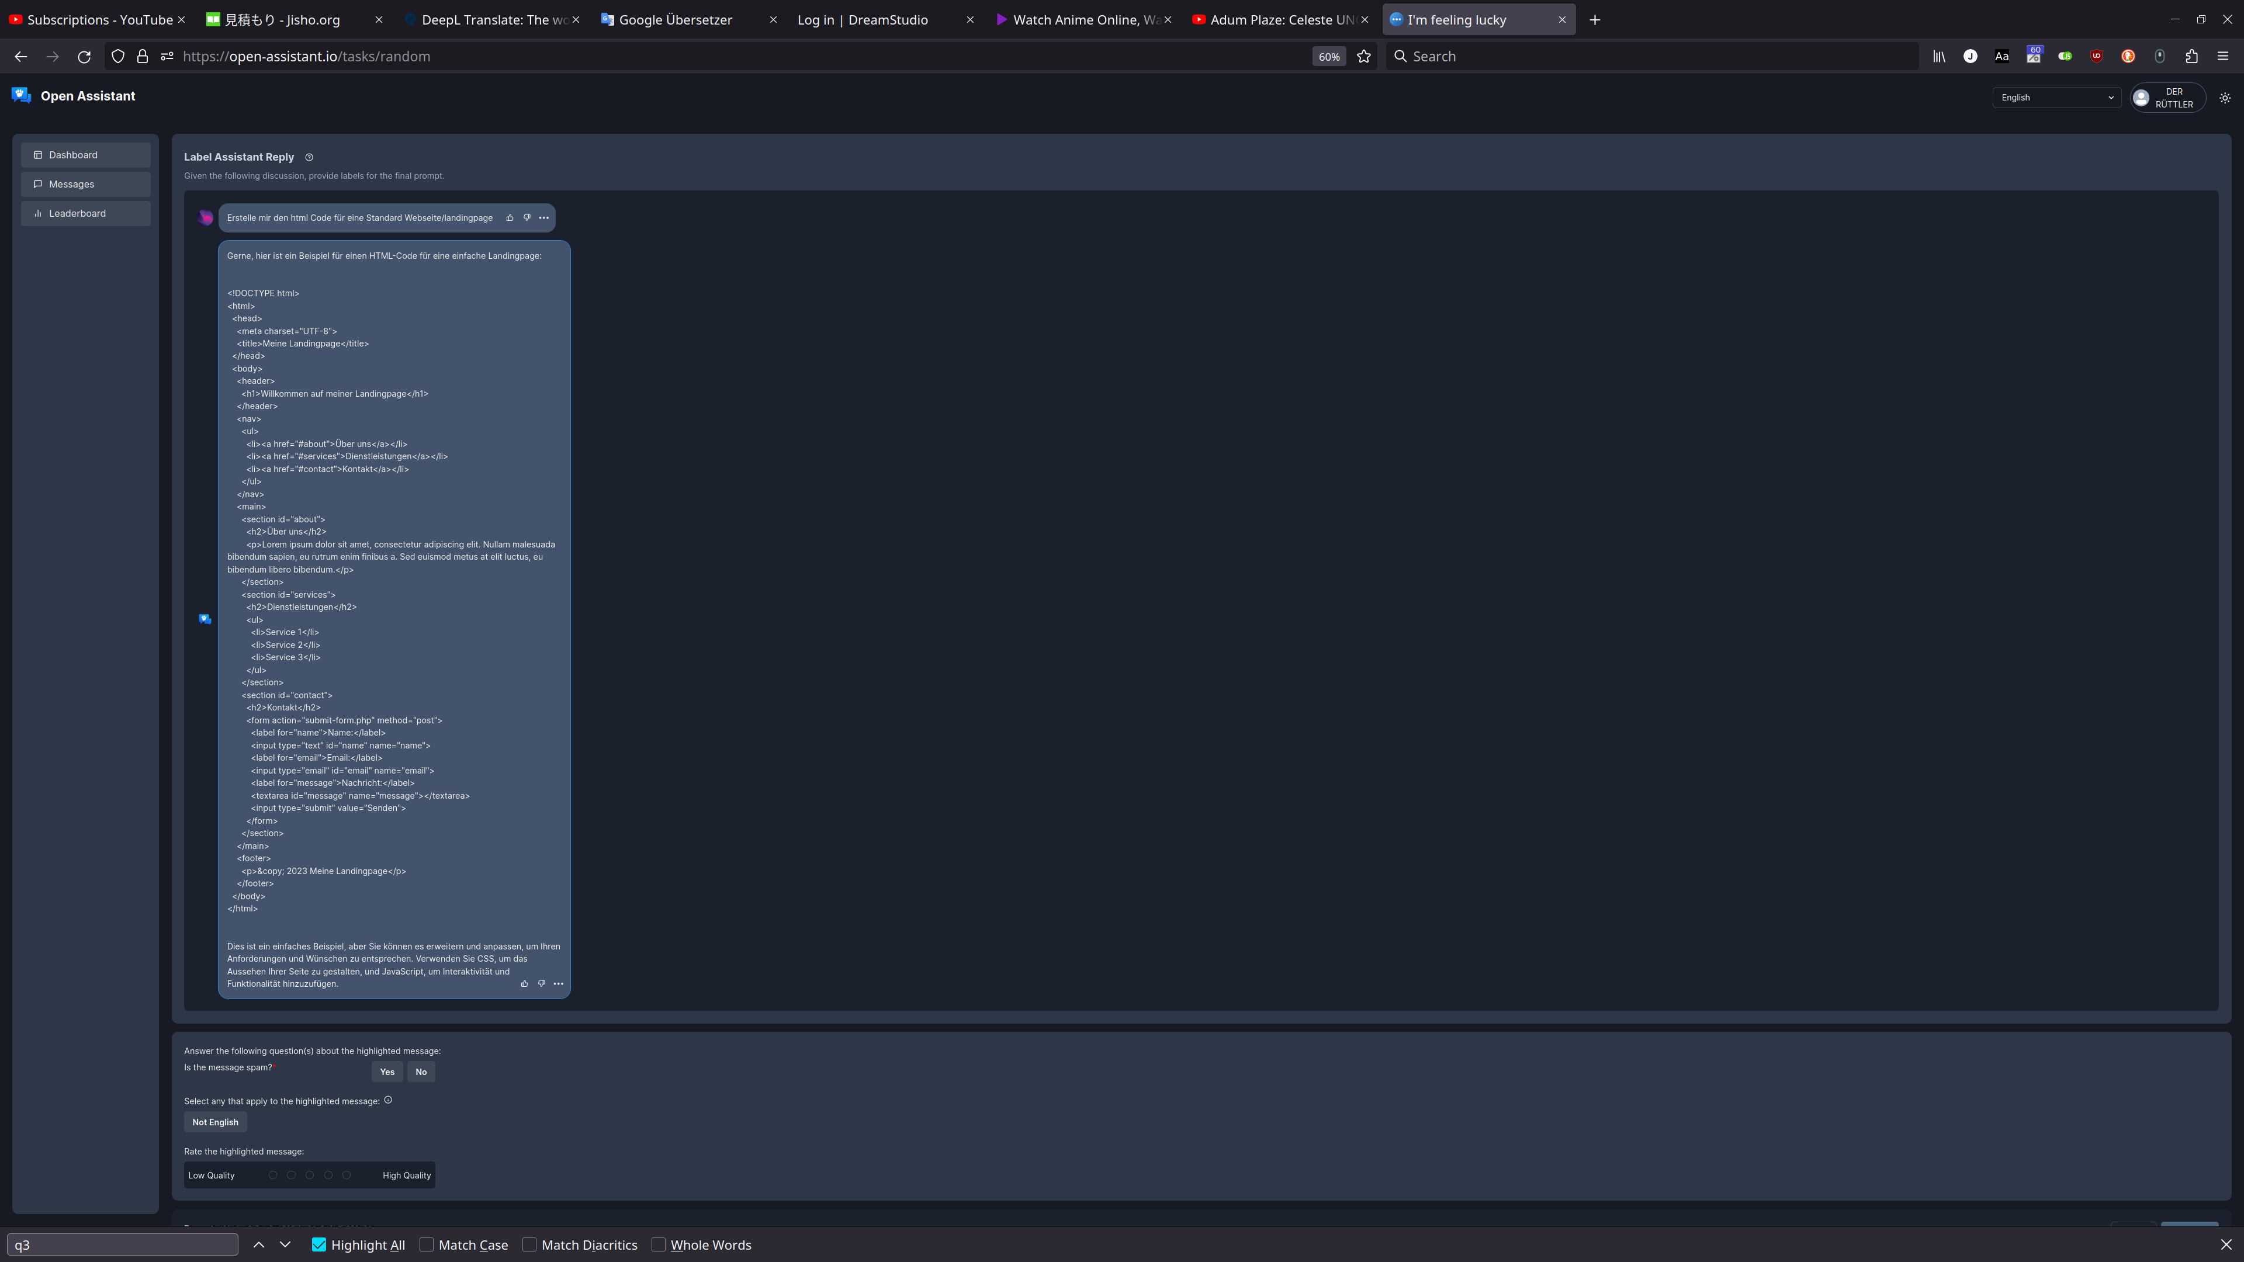Enable the Match Case option
The width and height of the screenshot is (2244, 1262).
pos(427,1244)
